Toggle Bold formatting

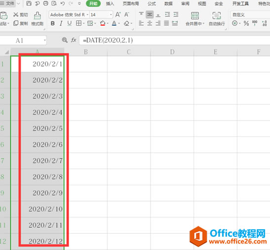coord(53,23)
